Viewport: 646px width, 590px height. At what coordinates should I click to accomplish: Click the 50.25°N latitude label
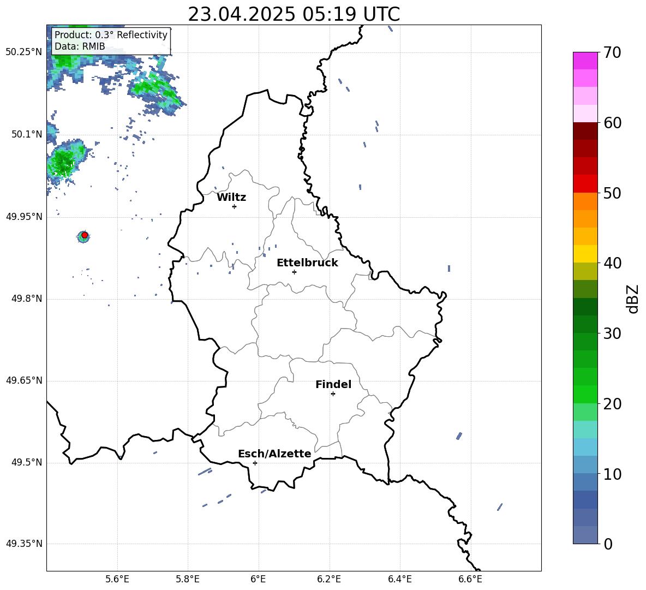click(x=24, y=52)
